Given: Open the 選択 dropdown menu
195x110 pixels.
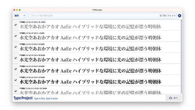Looking at the screenshot, I should point(19,16).
